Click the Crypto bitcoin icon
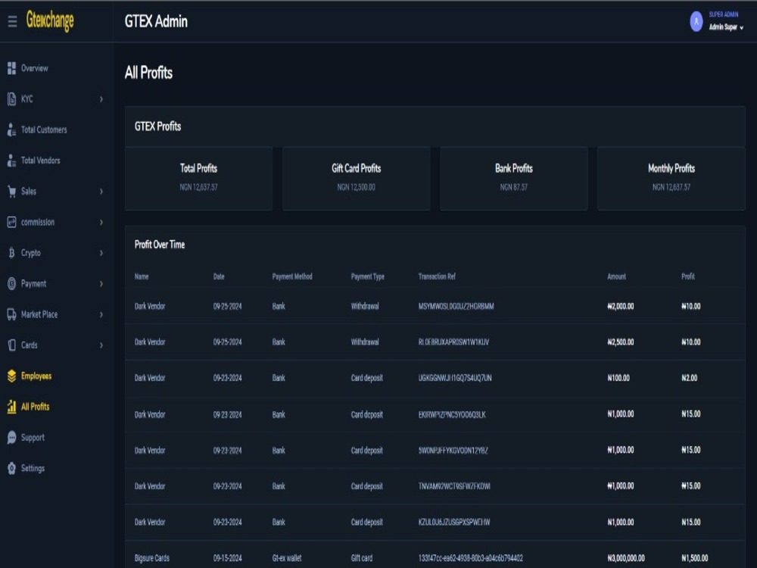757x568 pixels. [x=11, y=253]
